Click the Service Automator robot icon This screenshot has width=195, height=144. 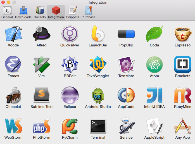tap(127, 126)
